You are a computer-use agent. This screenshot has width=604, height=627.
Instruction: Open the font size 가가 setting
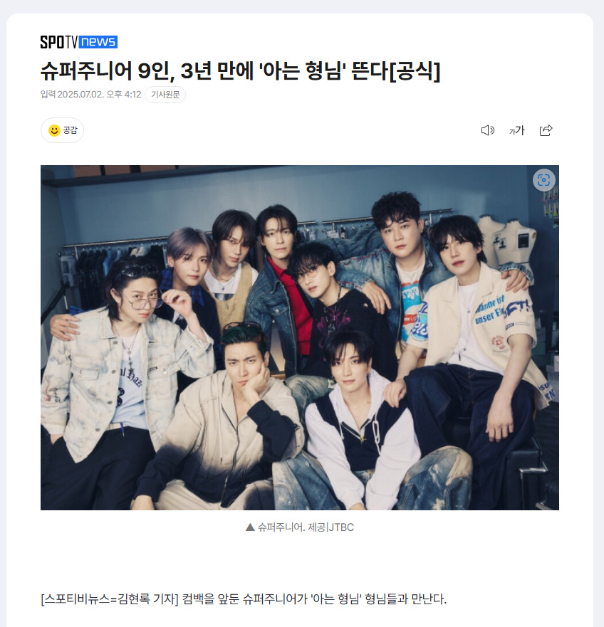(516, 130)
